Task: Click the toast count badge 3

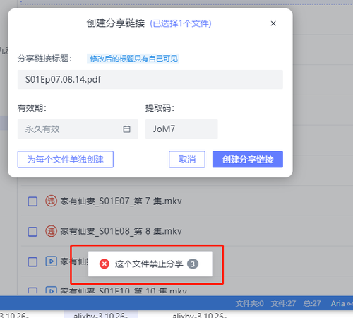Action: tap(193, 264)
